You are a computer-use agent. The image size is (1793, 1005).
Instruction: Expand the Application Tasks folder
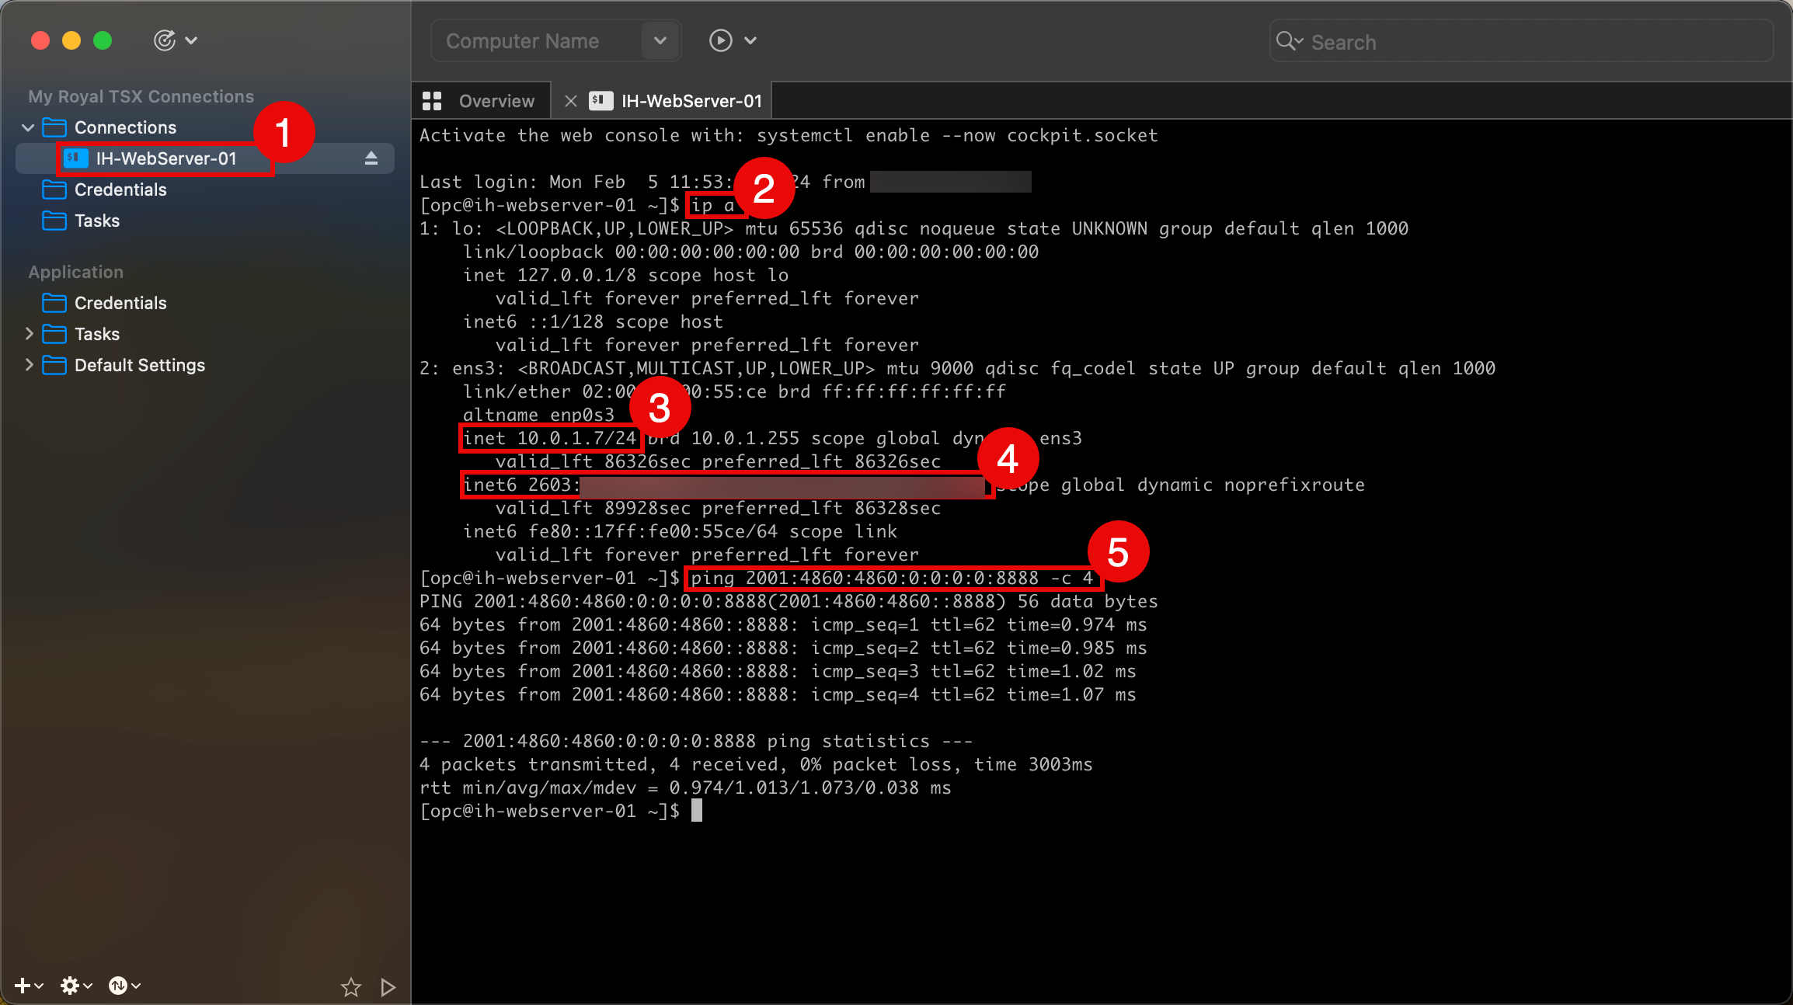[29, 334]
